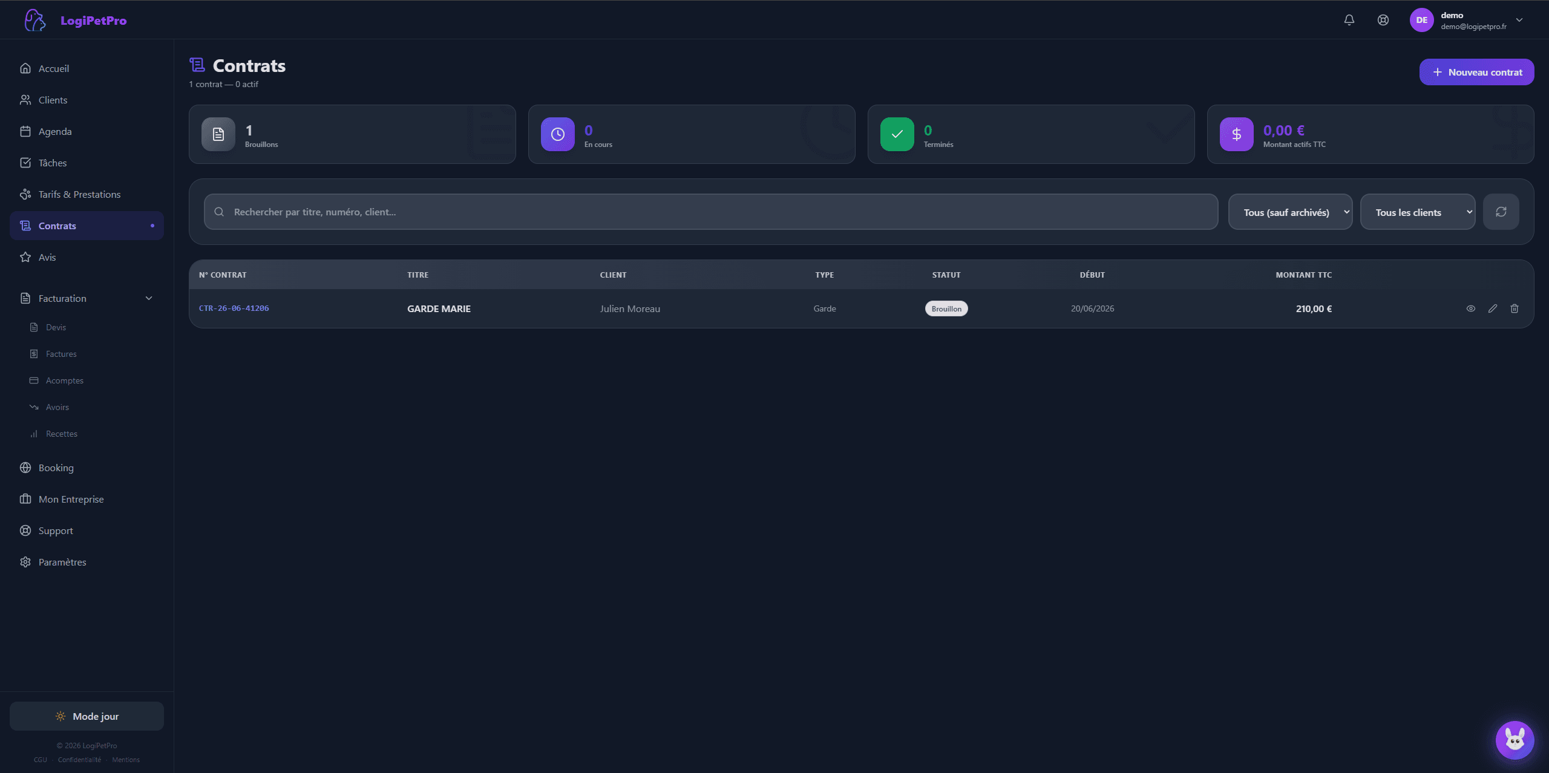
Task: Click the 210,00 € amount
Action: click(x=1314, y=308)
